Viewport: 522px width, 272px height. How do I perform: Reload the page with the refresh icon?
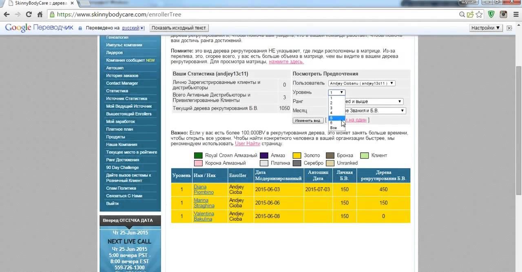point(29,14)
